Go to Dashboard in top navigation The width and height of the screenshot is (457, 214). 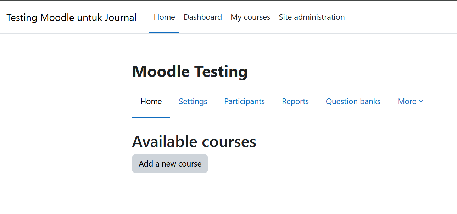tap(203, 17)
